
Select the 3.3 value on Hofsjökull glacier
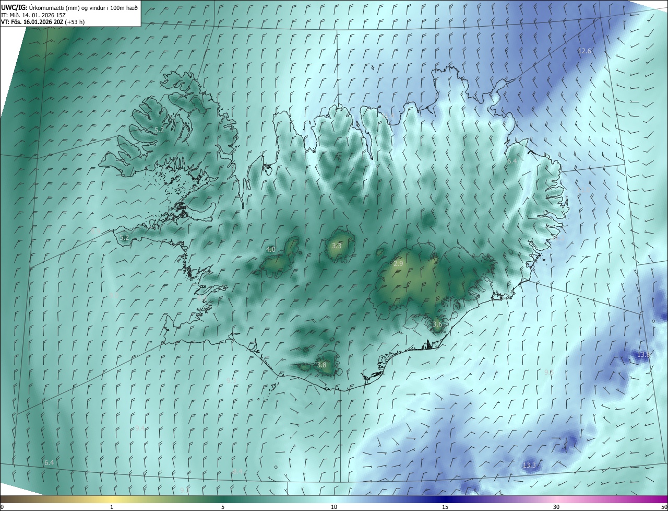pyautogui.click(x=337, y=246)
